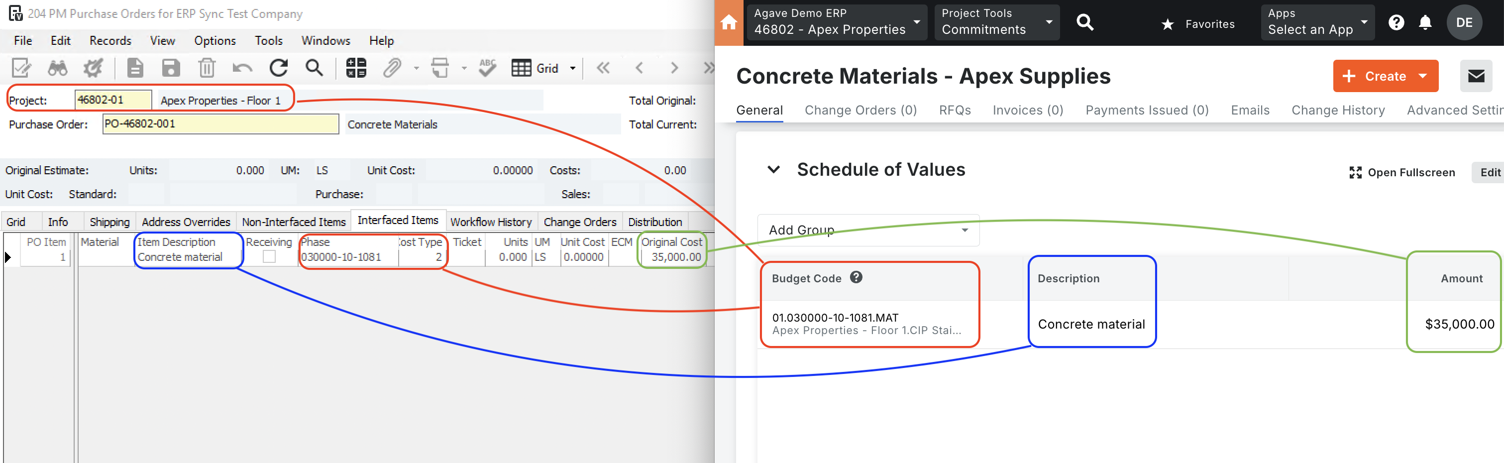
Task: Open the Change History tab
Action: tap(1338, 111)
